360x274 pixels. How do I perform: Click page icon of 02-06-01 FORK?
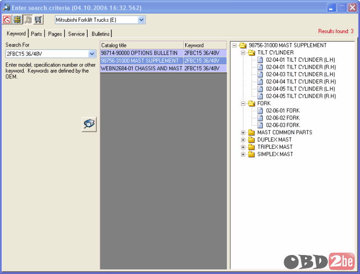(x=260, y=111)
